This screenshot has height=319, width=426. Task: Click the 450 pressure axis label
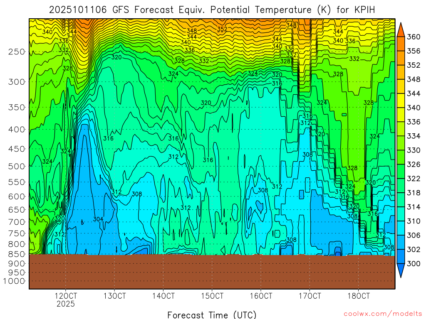[17, 149]
